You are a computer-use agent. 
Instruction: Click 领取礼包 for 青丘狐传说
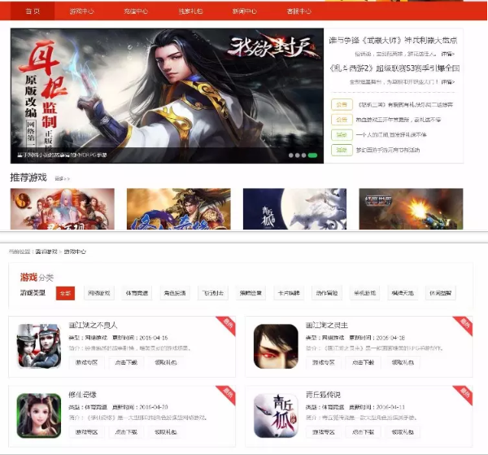[403, 432]
